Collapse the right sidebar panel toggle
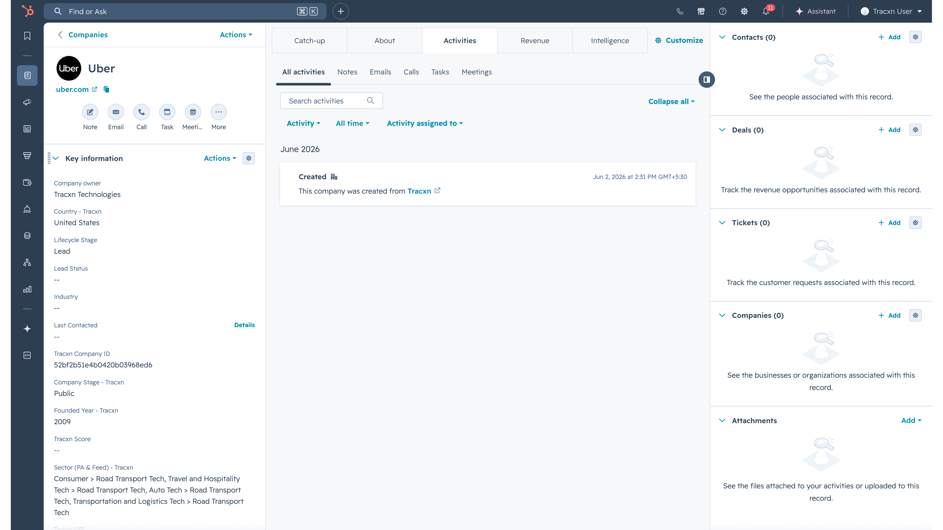The height and width of the screenshot is (530, 943). (x=707, y=80)
